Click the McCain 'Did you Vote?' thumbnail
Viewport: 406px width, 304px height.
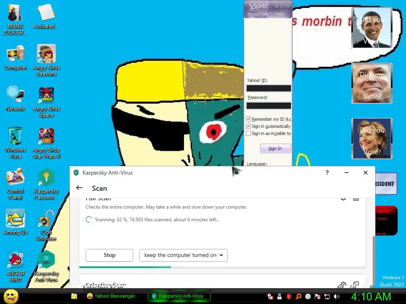tap(372, 83)
